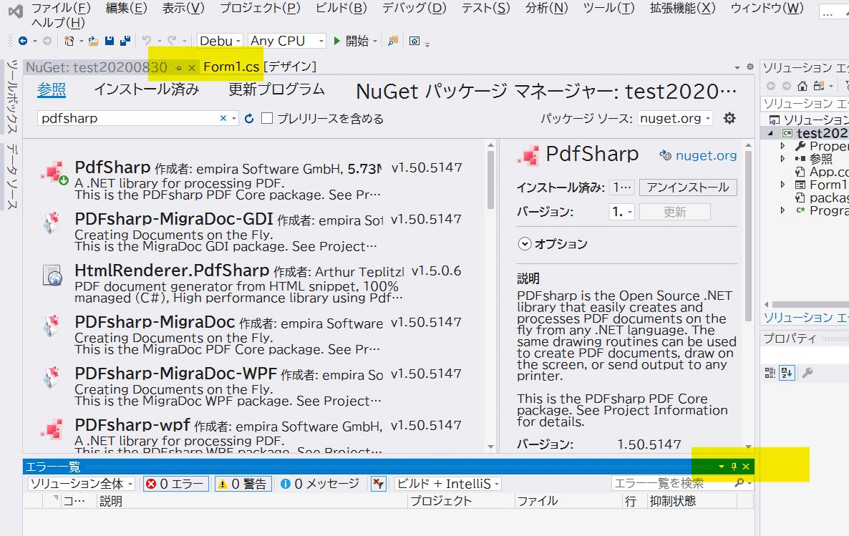The width and height of the screenshot is (849, 536).
Task: Open the Any CPU platform dropdown
Action: click(x=286, y=41)
